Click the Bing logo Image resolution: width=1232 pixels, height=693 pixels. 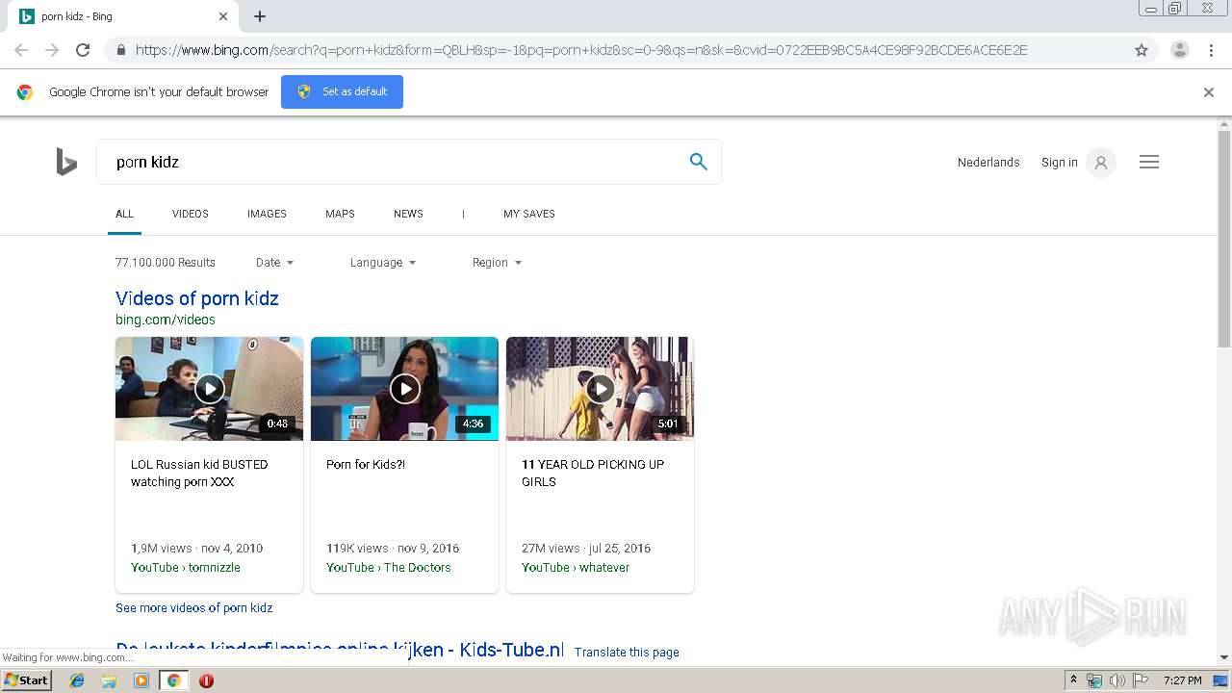65,162
